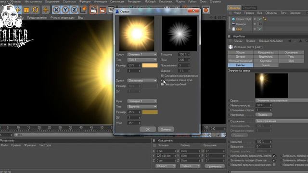Image resolution: width=308 pixels, height=173 pixels.
Task: Click the Object manager grip icon beside Файл
Action: [230, 13]
